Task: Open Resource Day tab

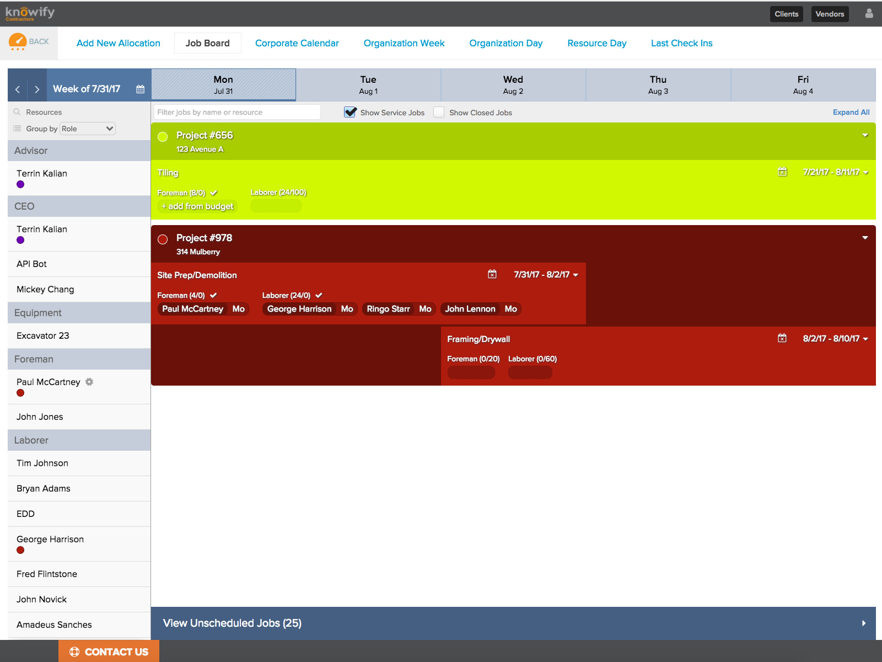Action: [x=597, y=43]
